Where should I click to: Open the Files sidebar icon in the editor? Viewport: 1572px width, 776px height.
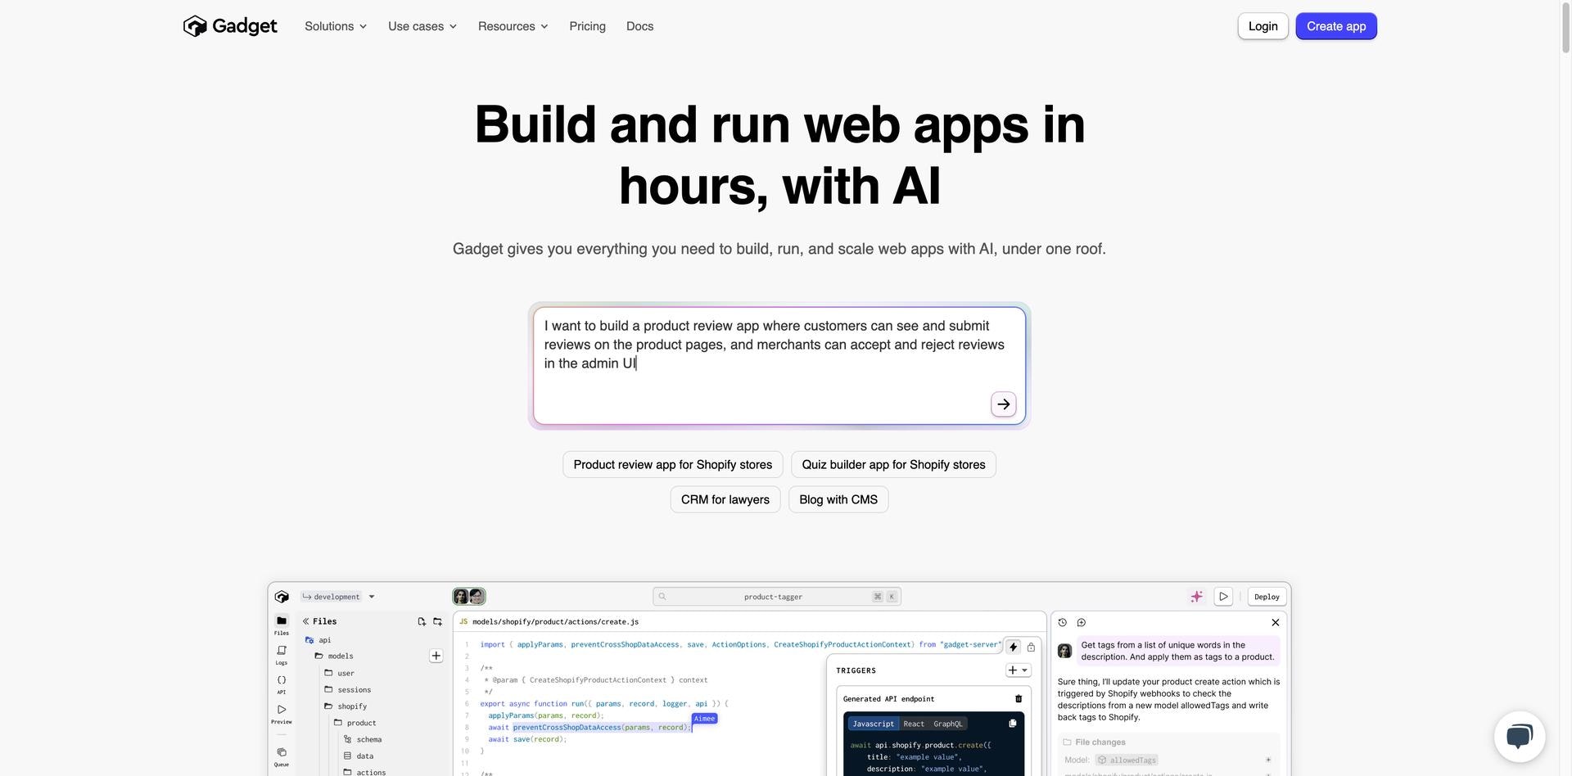click(282, 625)
